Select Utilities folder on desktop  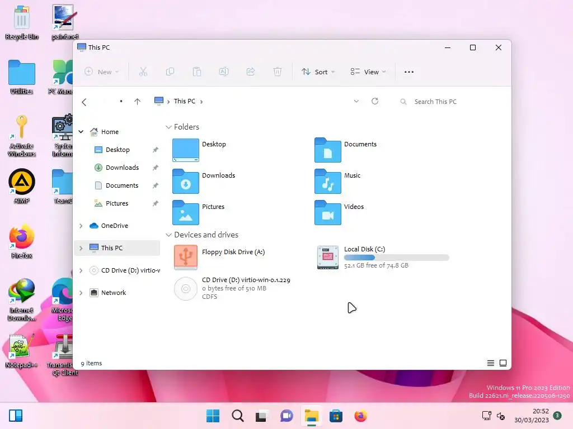click(x=22, y=77)
